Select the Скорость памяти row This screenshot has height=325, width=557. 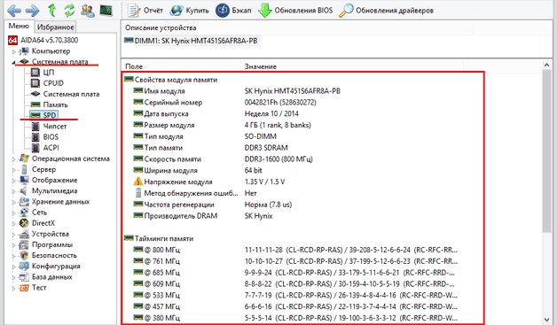point(223,159)
